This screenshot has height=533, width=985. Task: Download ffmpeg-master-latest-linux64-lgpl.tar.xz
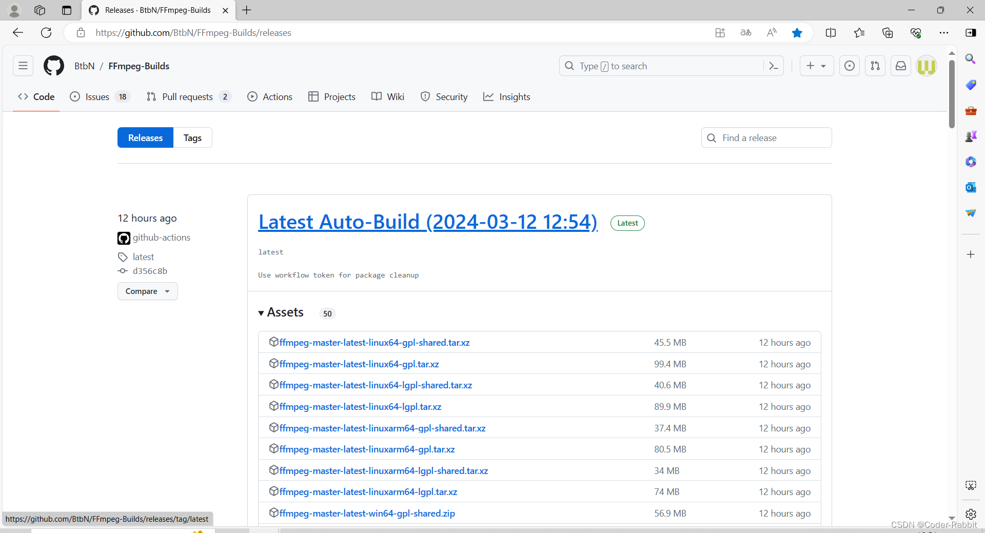pos(360,407)
